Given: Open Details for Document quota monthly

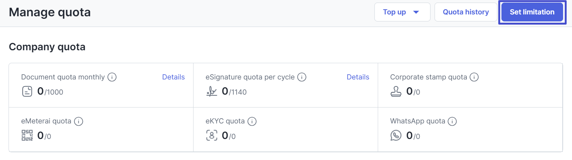Looking at the screenshot, I should click(173, 77).
